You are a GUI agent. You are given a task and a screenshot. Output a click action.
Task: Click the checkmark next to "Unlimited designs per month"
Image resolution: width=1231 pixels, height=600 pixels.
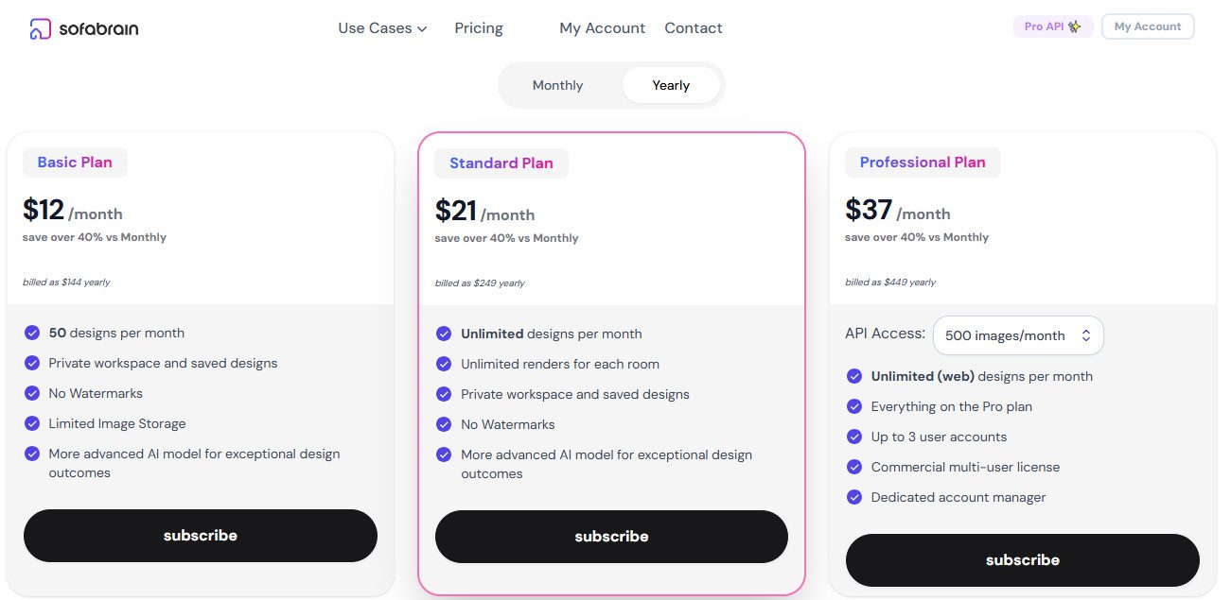(x=444, y=334)
